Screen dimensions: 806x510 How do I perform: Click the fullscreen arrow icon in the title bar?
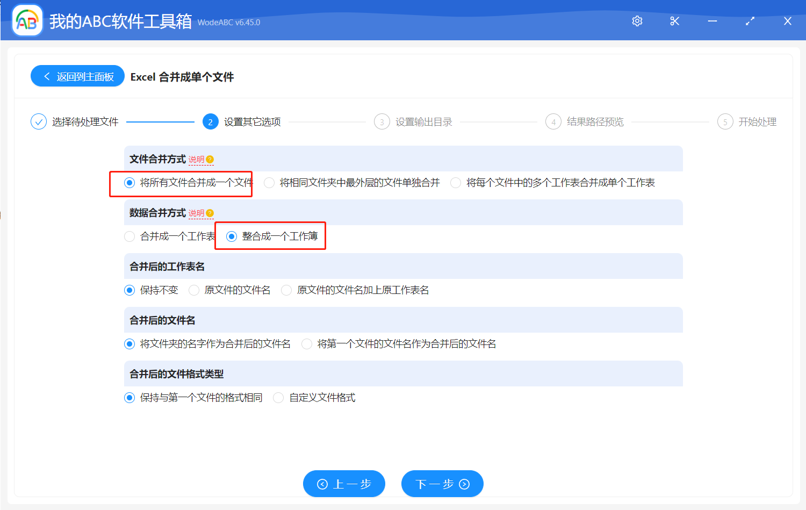[x=750, y=20]
